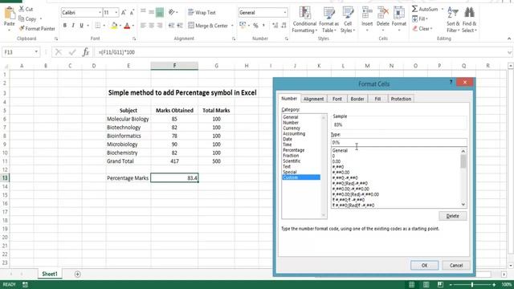Viewport: 514px width, 289px height.
Task: Switch to the Fill tab in Format Cells
Action: point(377,99)
